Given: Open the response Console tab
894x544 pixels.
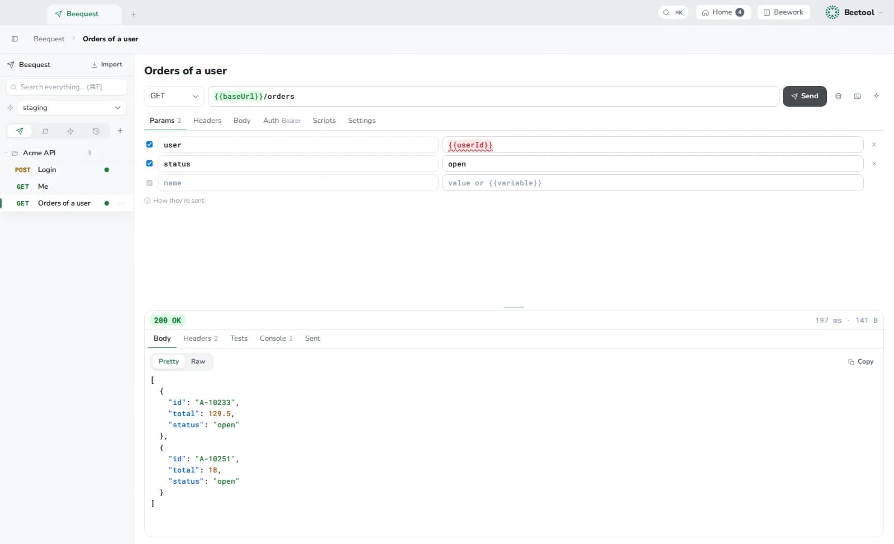Looking at the screenshot, I should tap(276, 338).
